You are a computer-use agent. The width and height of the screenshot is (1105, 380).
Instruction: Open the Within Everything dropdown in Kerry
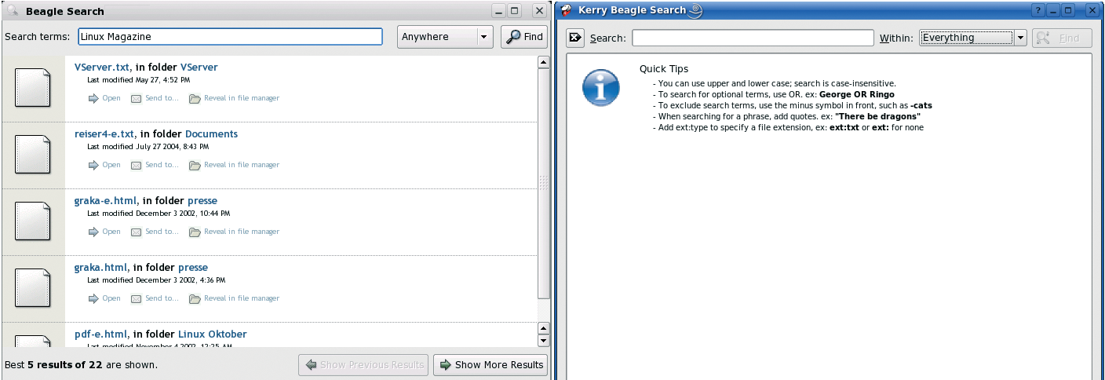[973, 38]
